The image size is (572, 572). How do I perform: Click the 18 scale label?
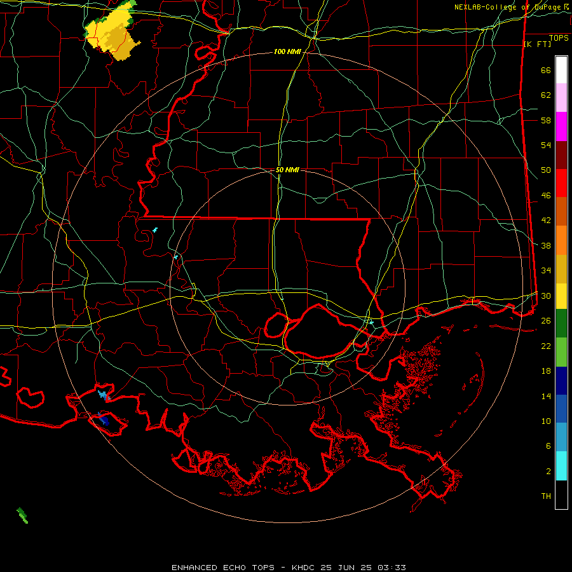click(x=546, y=371)
